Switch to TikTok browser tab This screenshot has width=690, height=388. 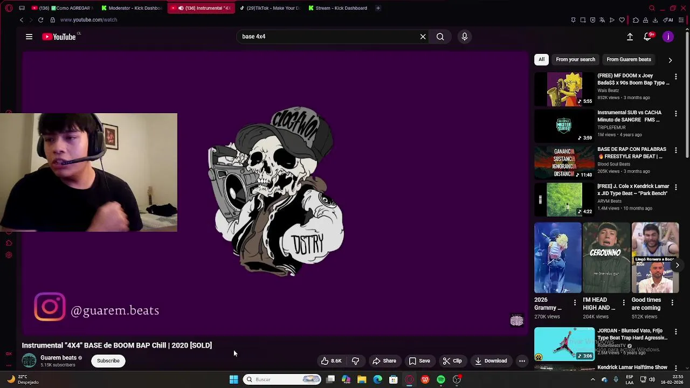(x=269, y=8)
